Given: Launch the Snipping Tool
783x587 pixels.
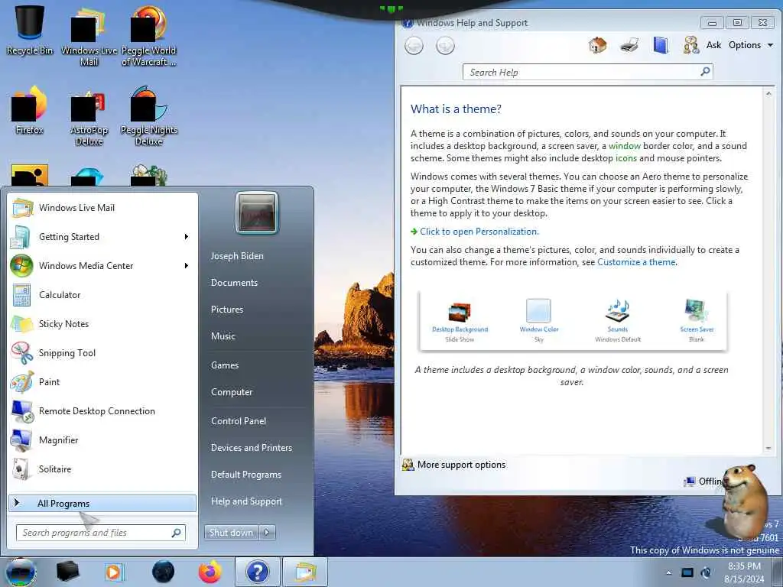Looking at the screenshot, I should [x=102, y=352].
